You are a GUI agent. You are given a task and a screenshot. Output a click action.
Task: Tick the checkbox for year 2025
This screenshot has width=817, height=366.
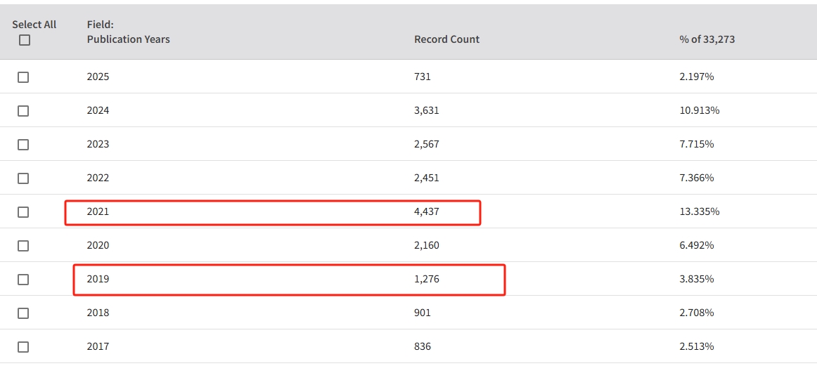(x=23, y=77)
